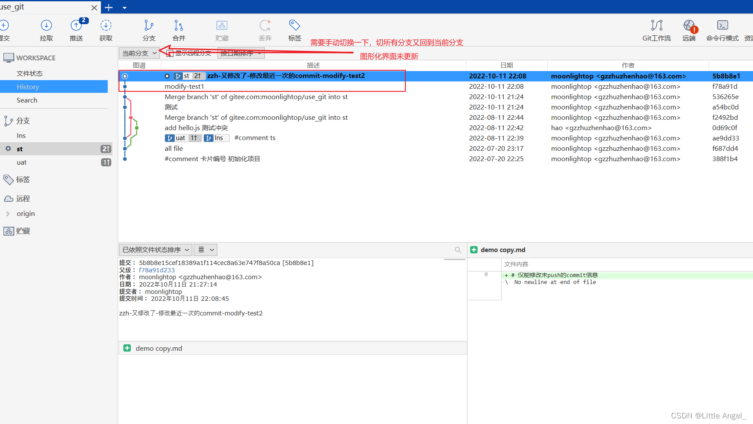Open 文件状态 in the workspace sidebar

(x=29, y=73)
